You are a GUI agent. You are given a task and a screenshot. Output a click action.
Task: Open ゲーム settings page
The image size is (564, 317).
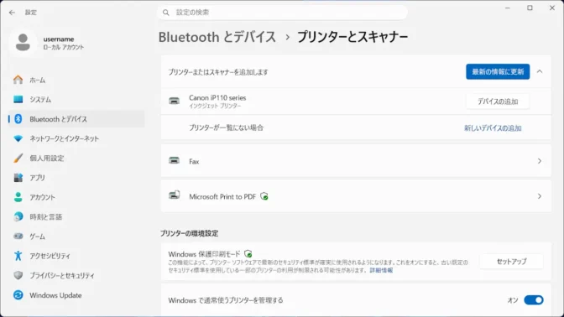[76, 236]
